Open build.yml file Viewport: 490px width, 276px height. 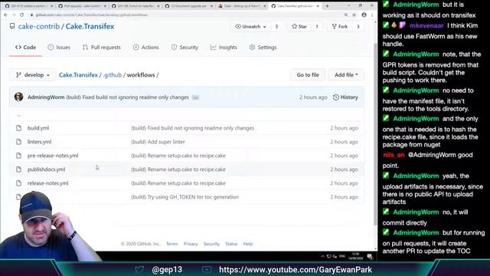click(38, 128)
